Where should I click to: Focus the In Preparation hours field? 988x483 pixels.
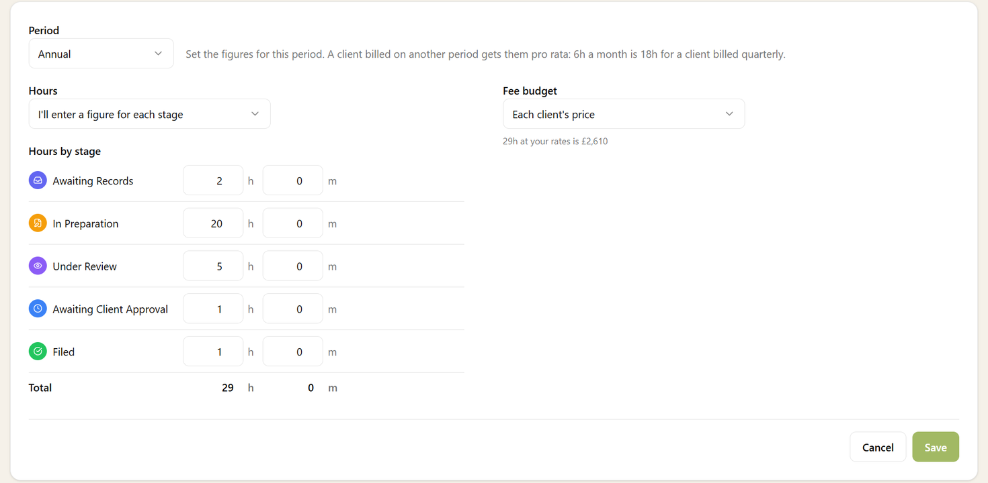213,223
